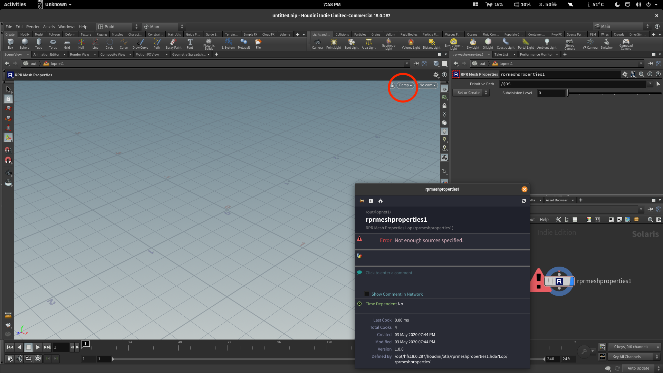The width and height of the screenshot is (663, 373).
Task: Create a VR Camera from the shelf
Action: (590, 42)
